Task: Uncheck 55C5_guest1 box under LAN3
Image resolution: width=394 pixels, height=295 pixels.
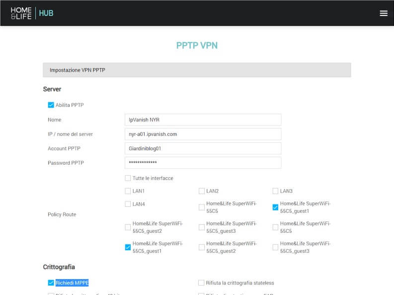Action: (x=275, y=207)
